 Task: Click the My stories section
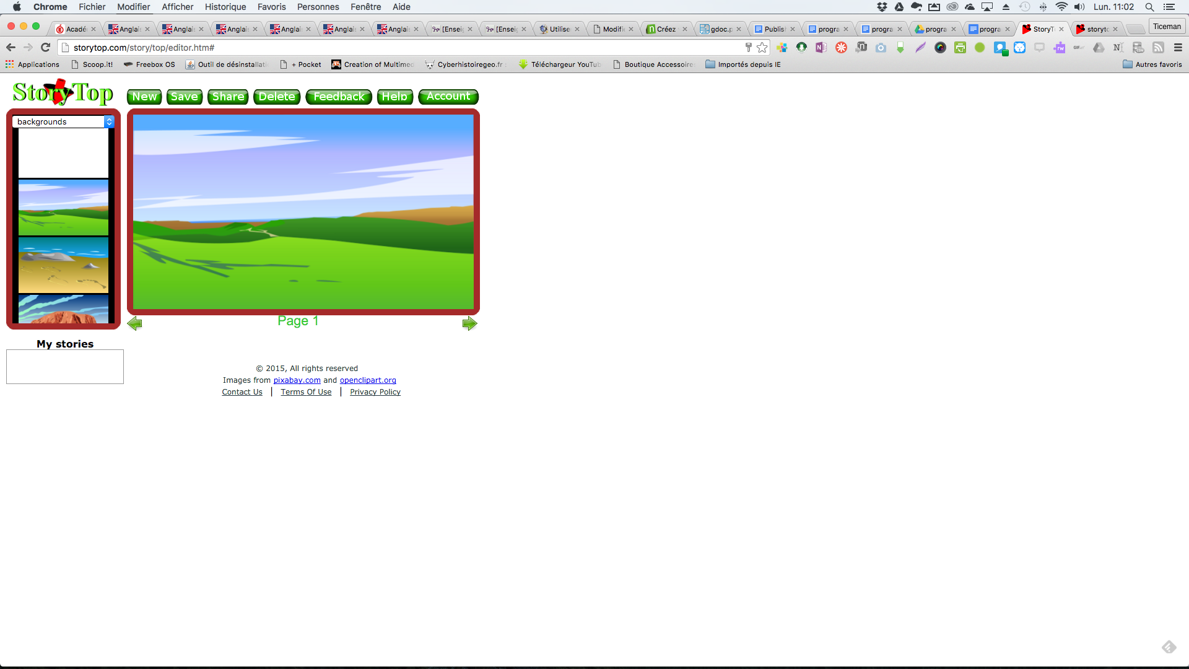point(64,344)
